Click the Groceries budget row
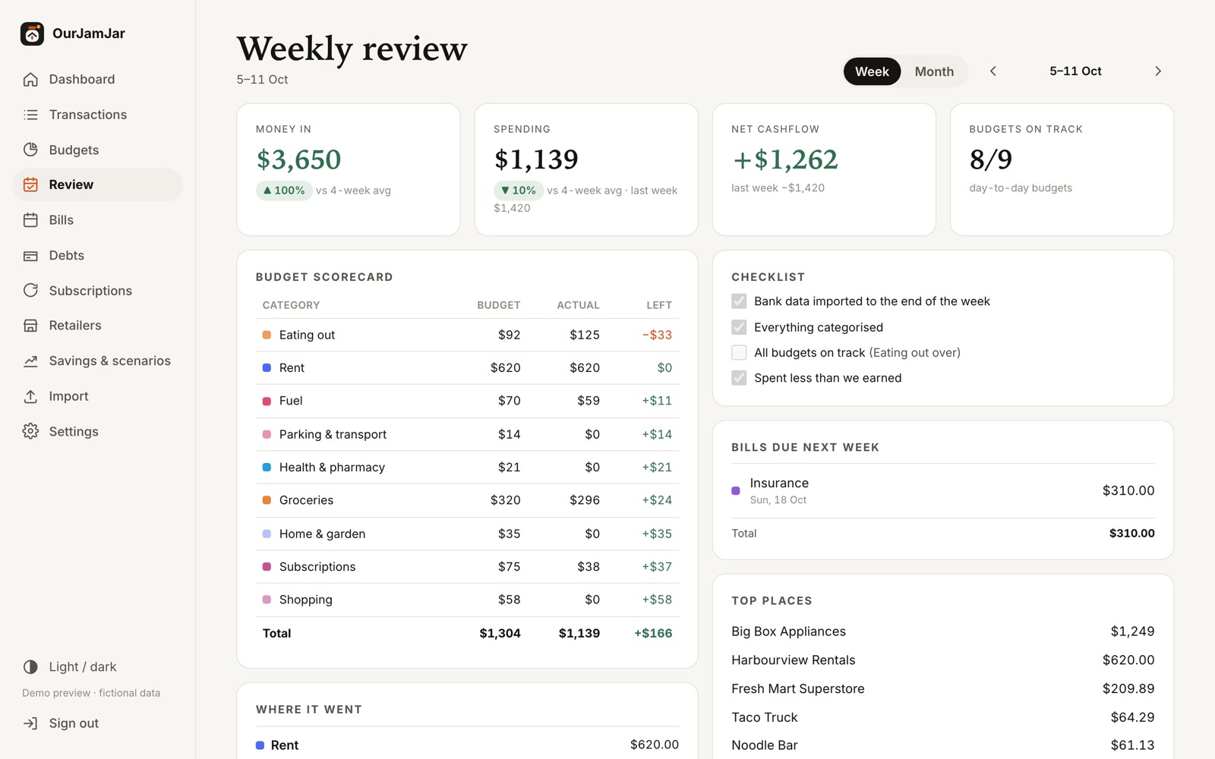This screenshot has width=1215, height=759. (x=467, y=500)
